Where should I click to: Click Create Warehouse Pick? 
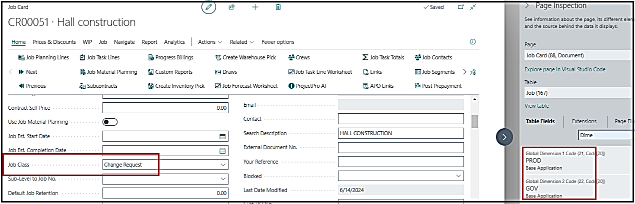tap(245, 57)
